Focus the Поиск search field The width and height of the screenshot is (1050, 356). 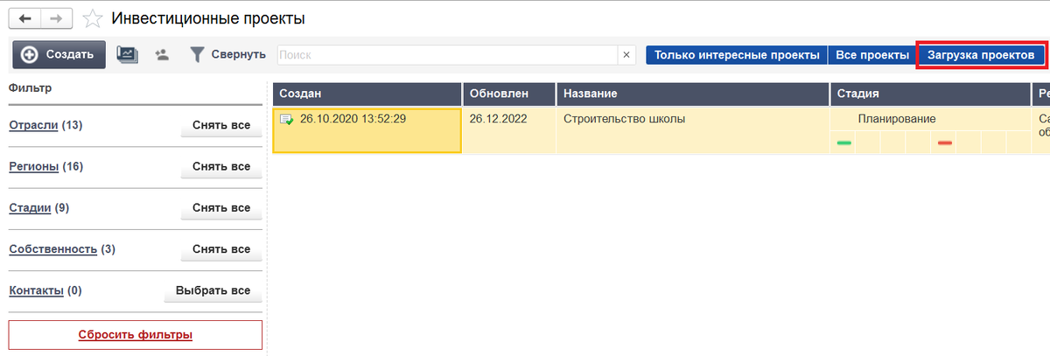447,54
